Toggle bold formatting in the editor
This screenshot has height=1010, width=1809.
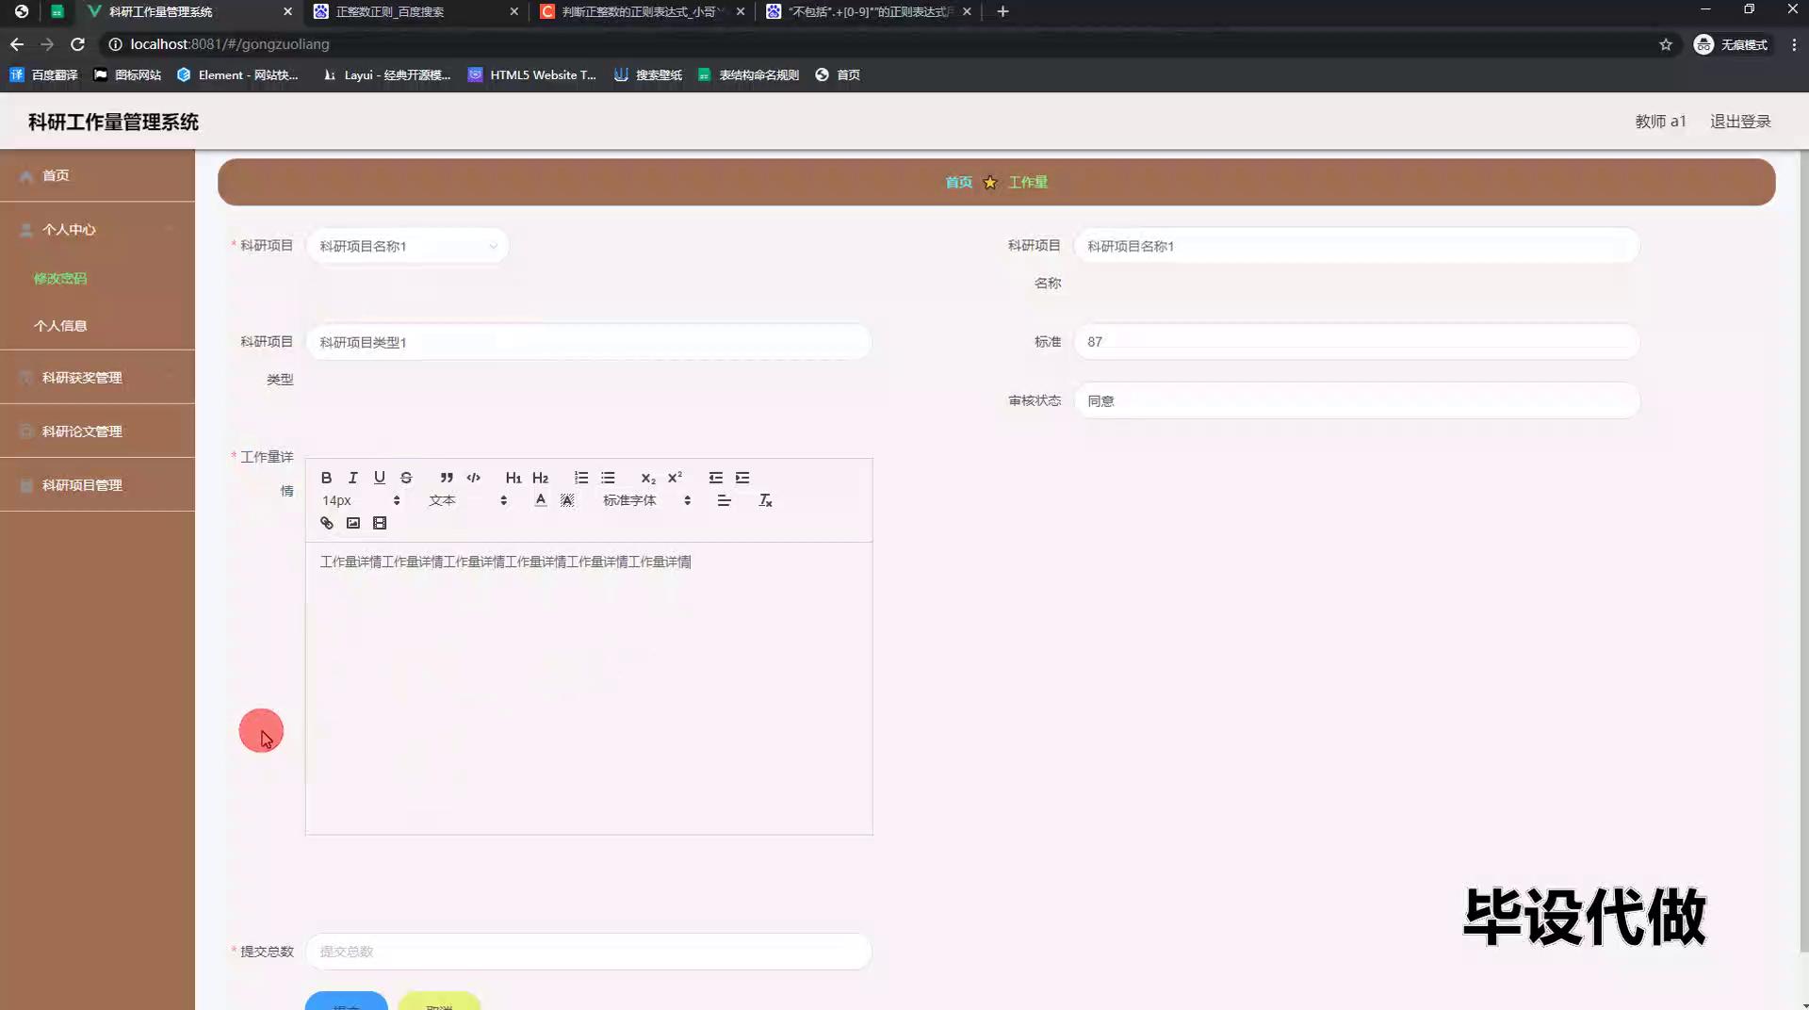(x=326, y=478)
